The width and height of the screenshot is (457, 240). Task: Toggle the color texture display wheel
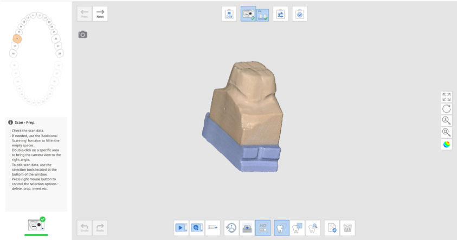click(447, 145)
